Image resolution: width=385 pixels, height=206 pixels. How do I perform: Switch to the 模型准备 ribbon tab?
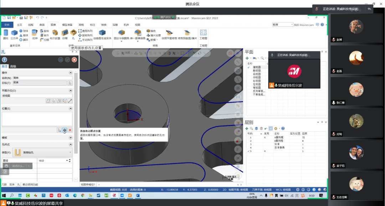click(67, 25)
